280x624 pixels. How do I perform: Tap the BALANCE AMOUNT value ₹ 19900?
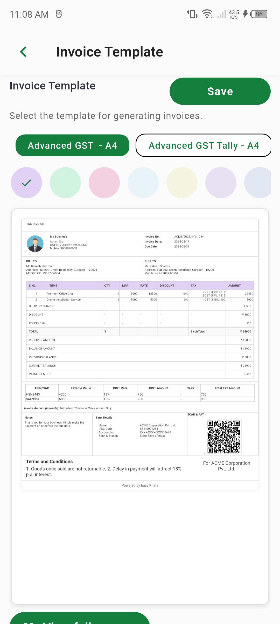click(246, 349)
